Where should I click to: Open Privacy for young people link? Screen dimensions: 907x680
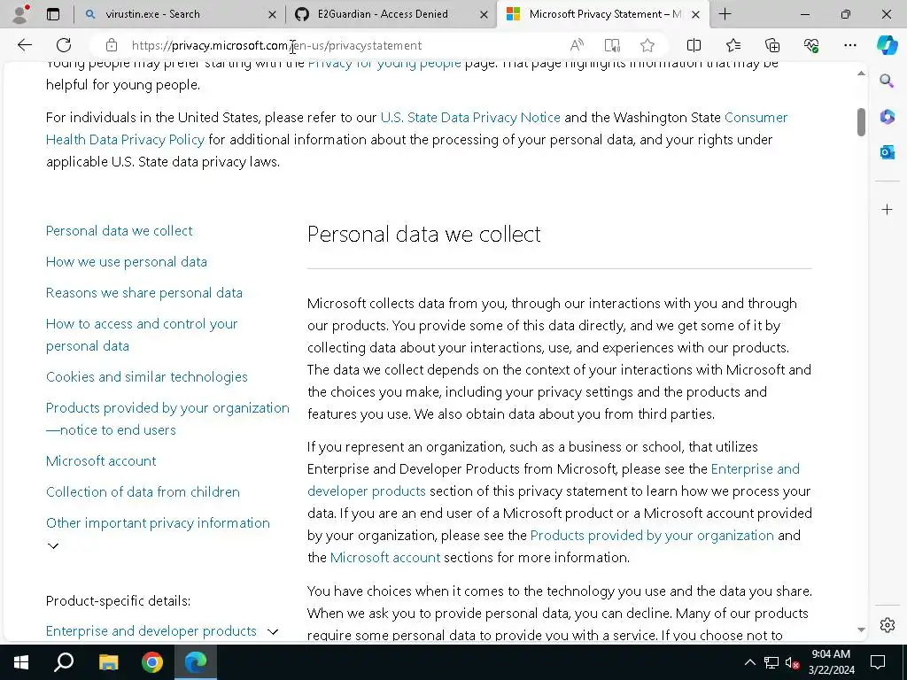tap(384, 64)
